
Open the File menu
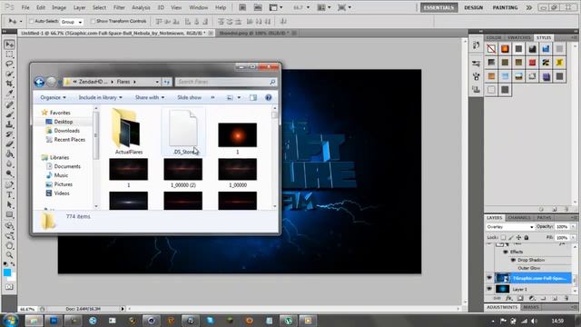pyautogui.click(x=25, y=7)
